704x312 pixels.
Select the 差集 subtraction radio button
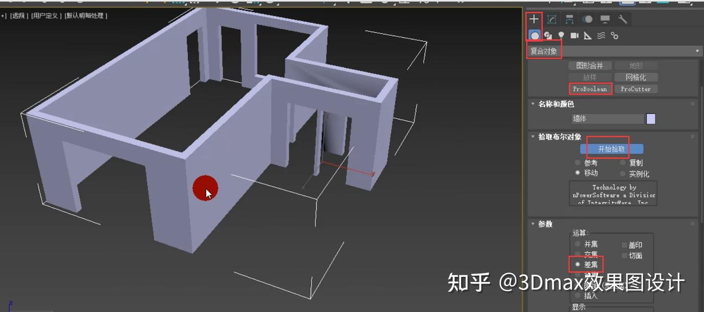tap(578, 264)
